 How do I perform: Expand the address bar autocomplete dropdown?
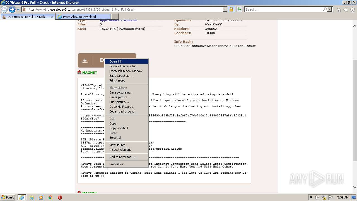[x=225, y=9]
